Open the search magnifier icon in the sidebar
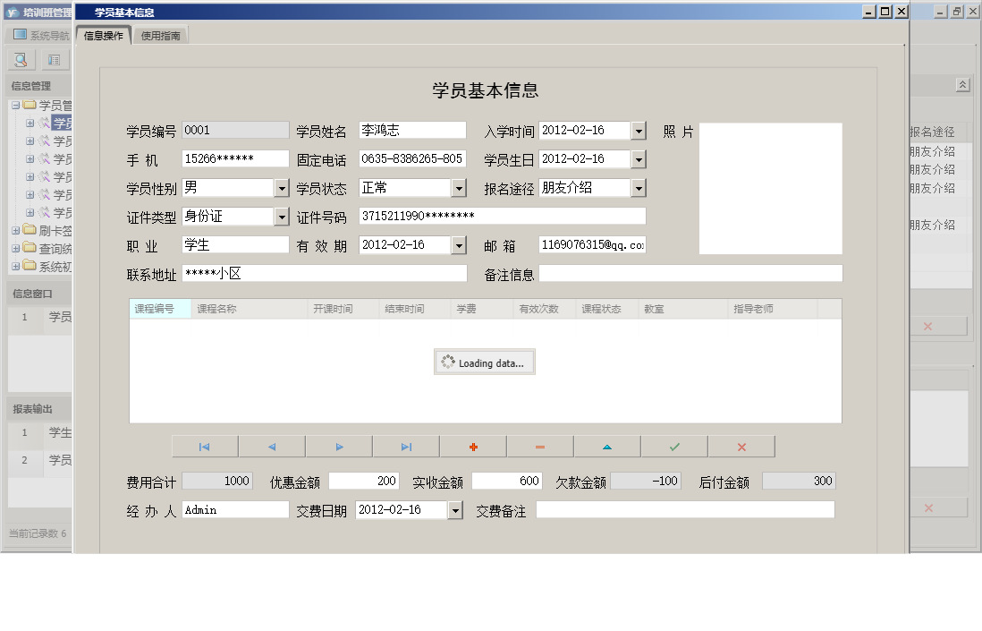This screenshot has height=631, width=982. coord(20,59)
